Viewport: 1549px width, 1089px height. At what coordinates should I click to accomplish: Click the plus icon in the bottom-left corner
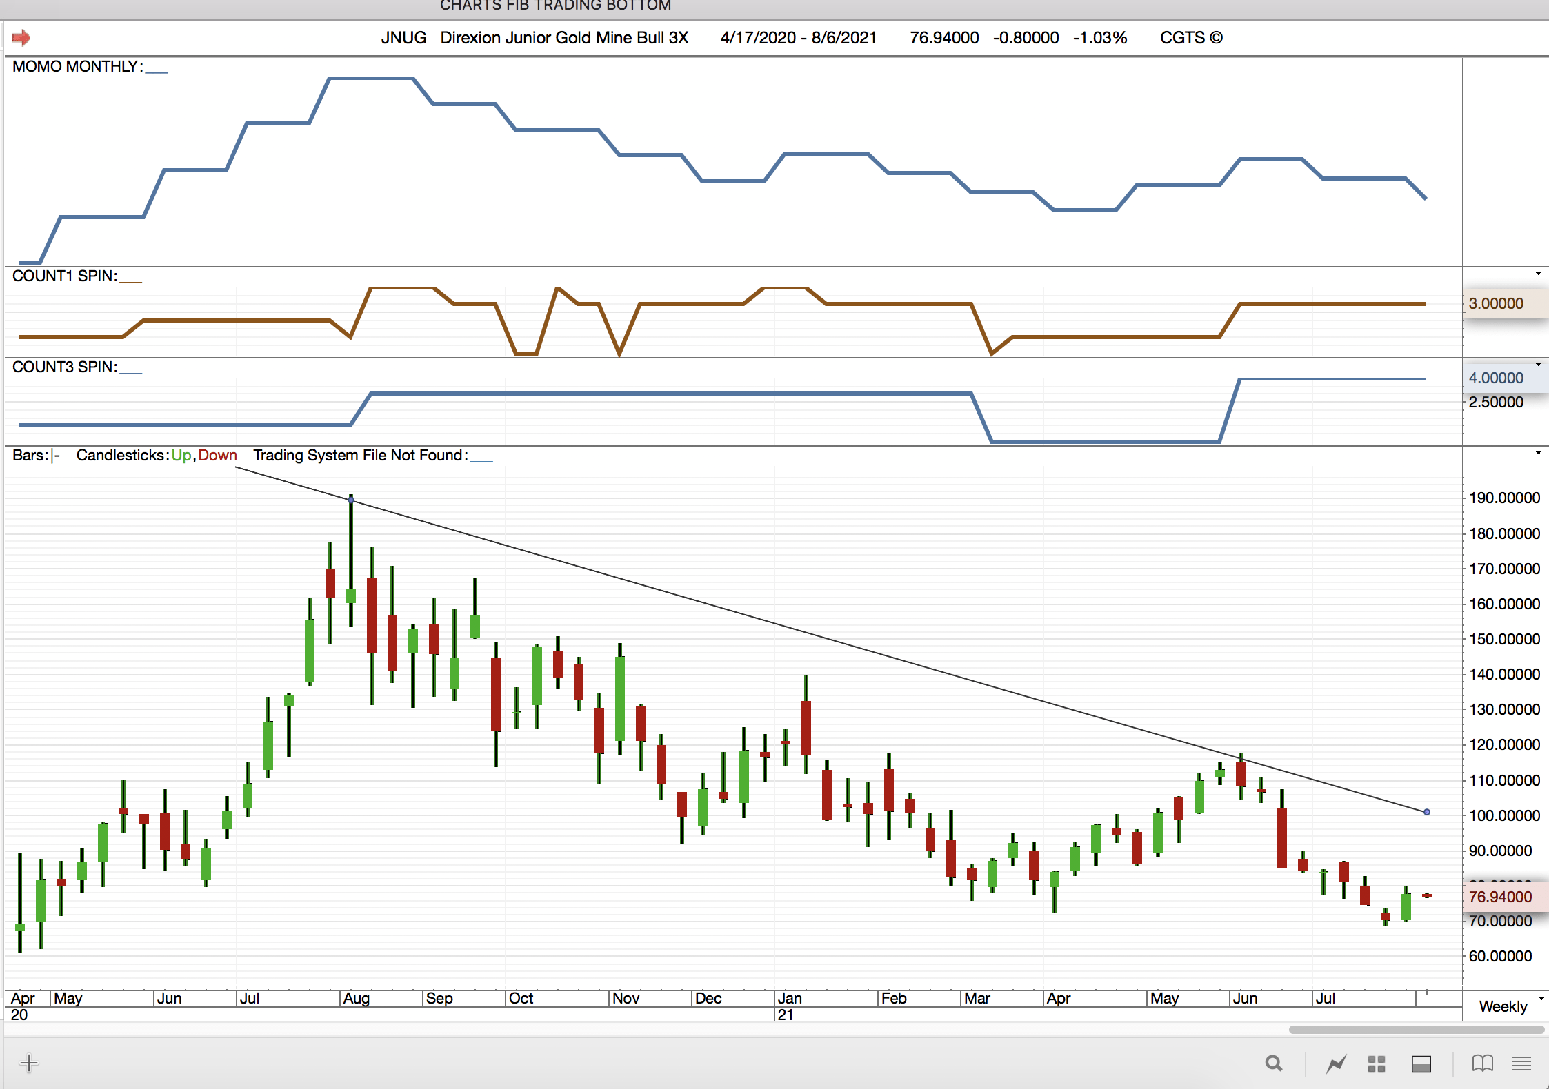29,1063
